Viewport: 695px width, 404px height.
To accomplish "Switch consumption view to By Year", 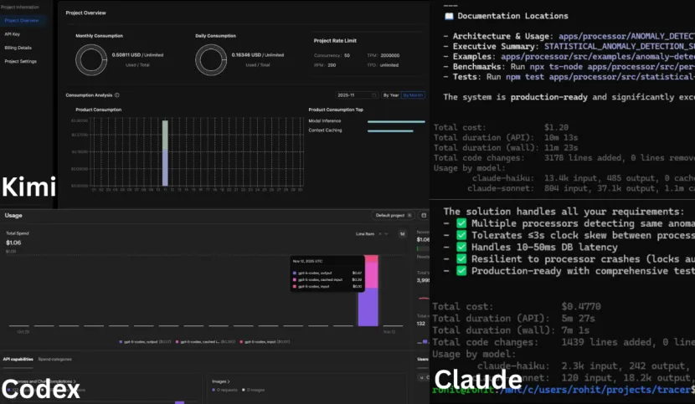I will (x=391, y=95).
